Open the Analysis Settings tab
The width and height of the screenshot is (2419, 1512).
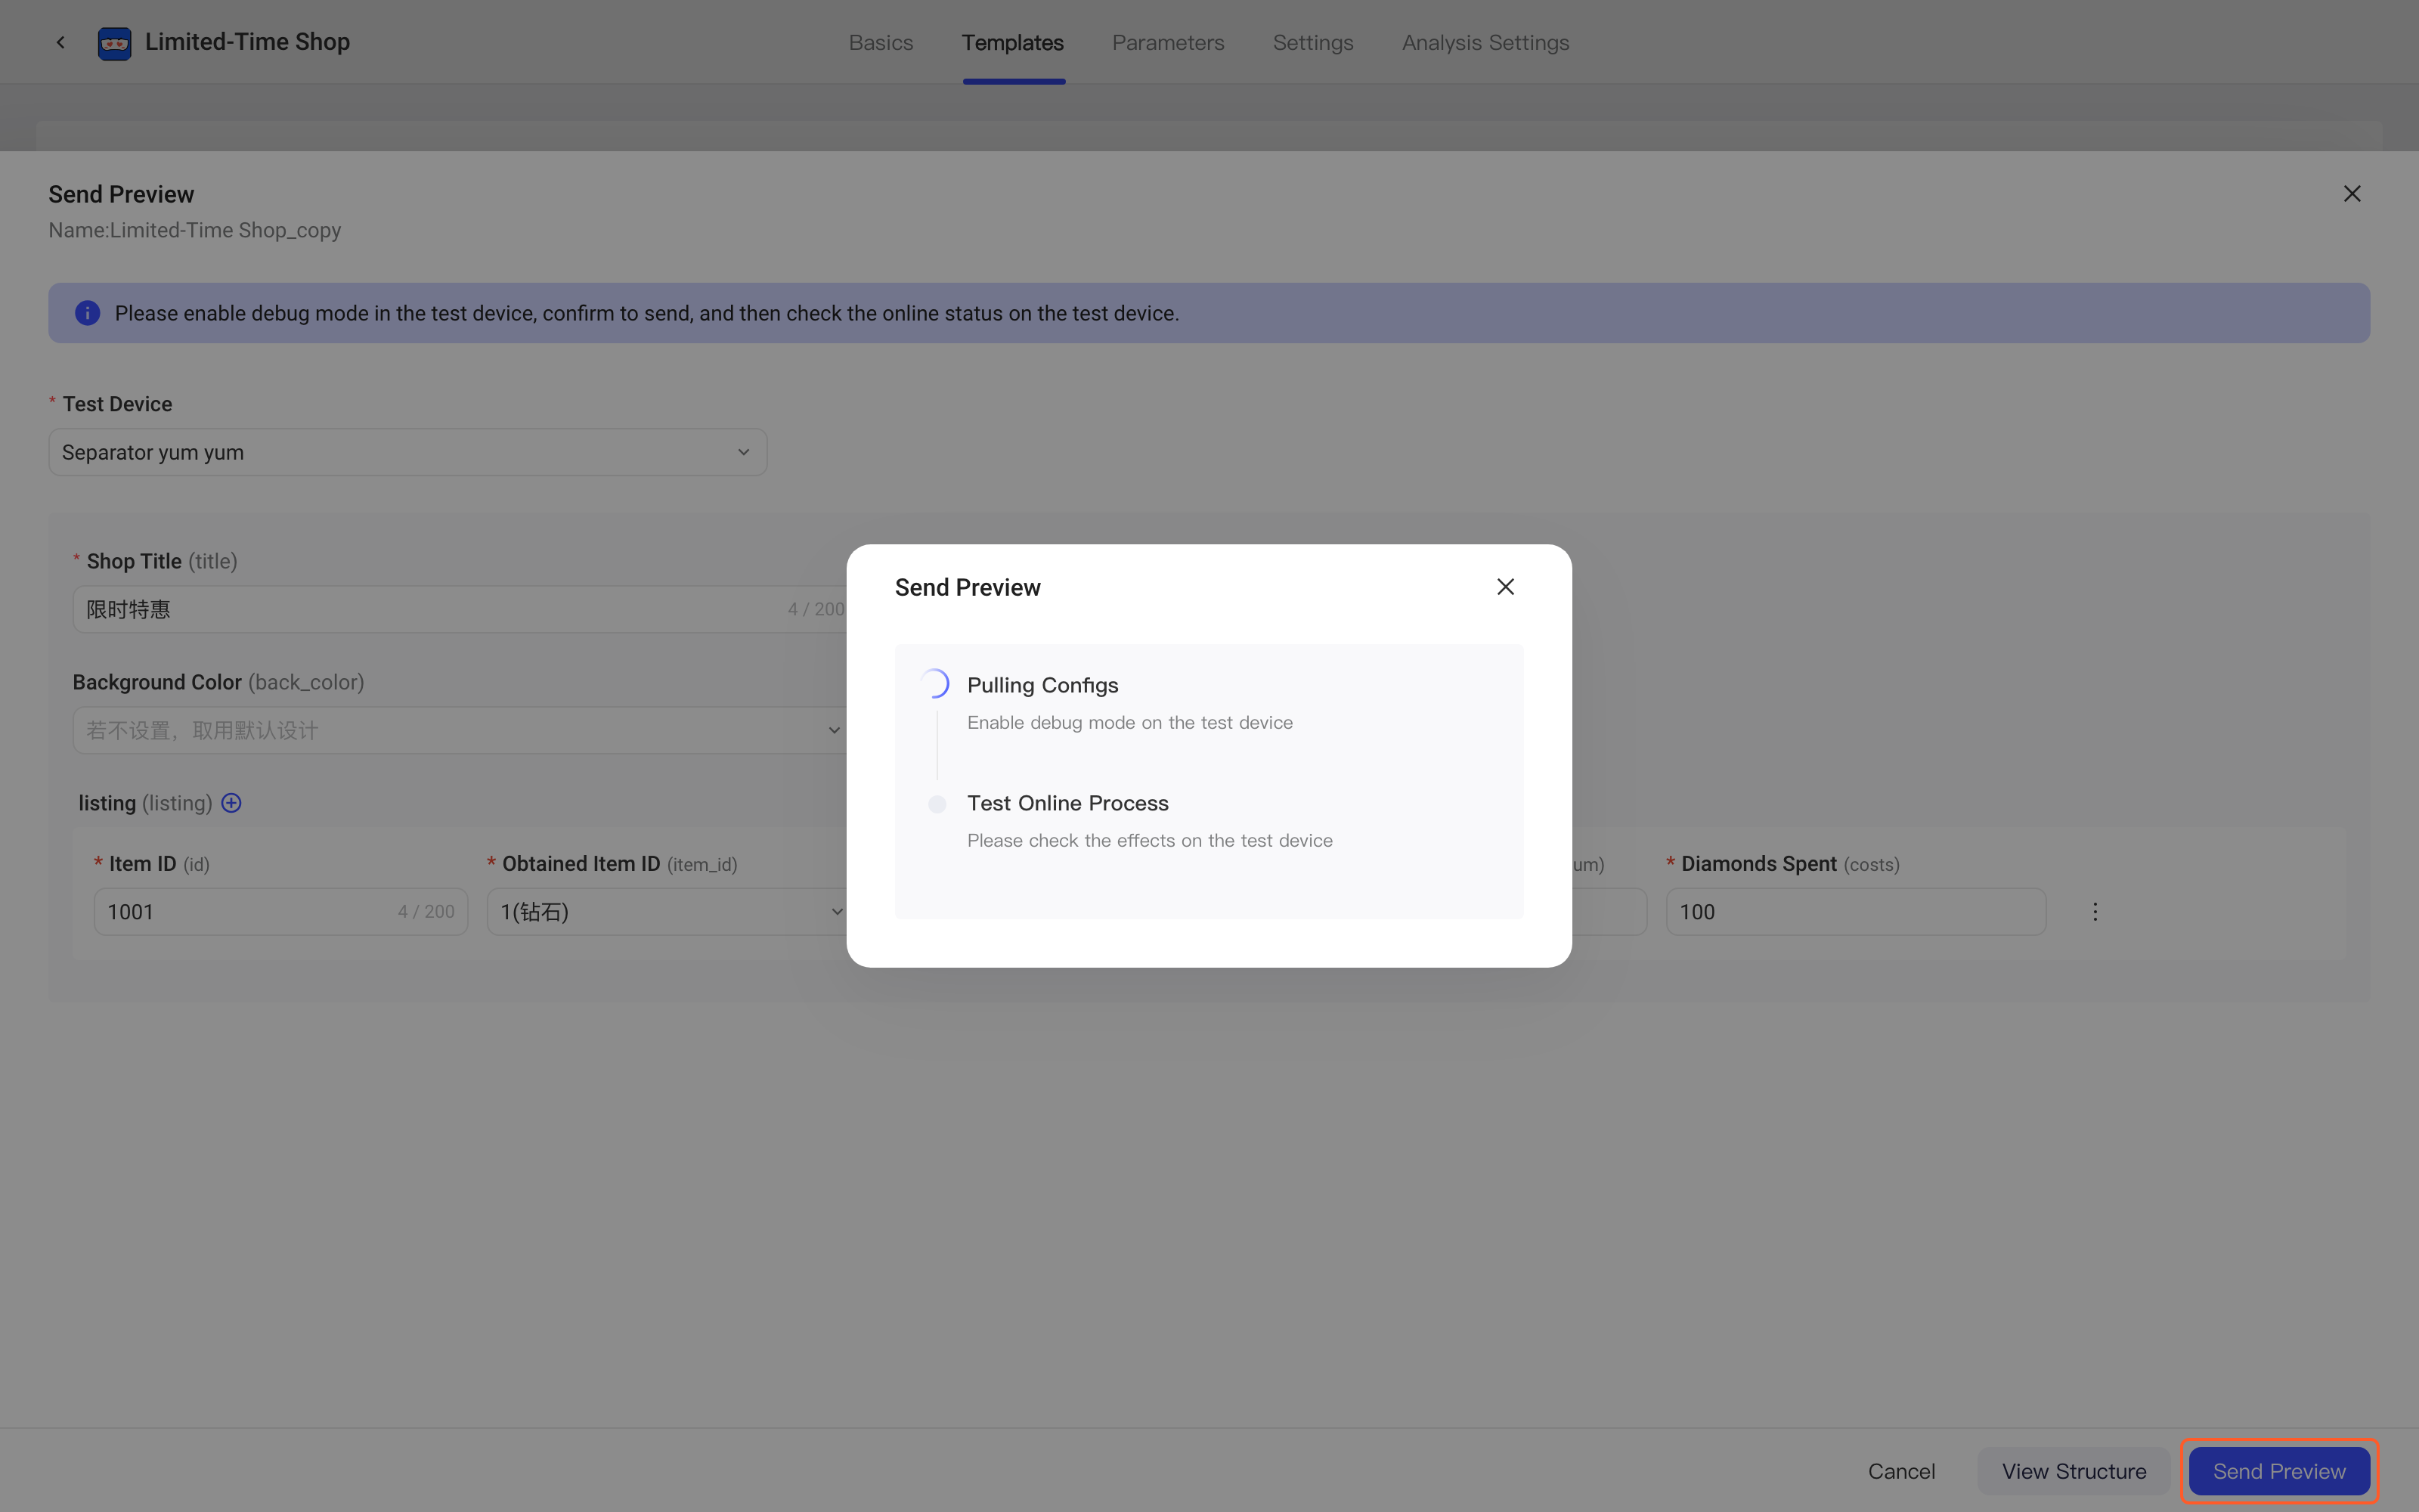(x=1485, y=43)
